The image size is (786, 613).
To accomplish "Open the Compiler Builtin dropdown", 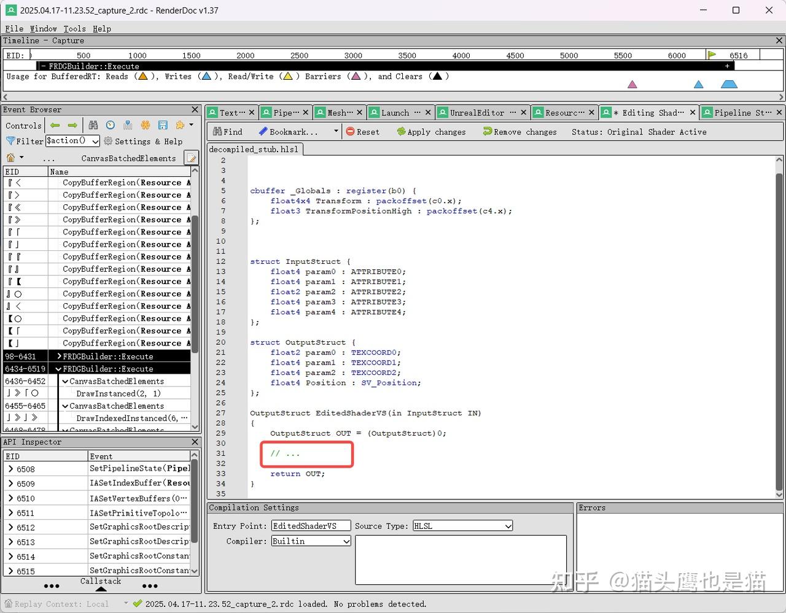I will point(346,541).
